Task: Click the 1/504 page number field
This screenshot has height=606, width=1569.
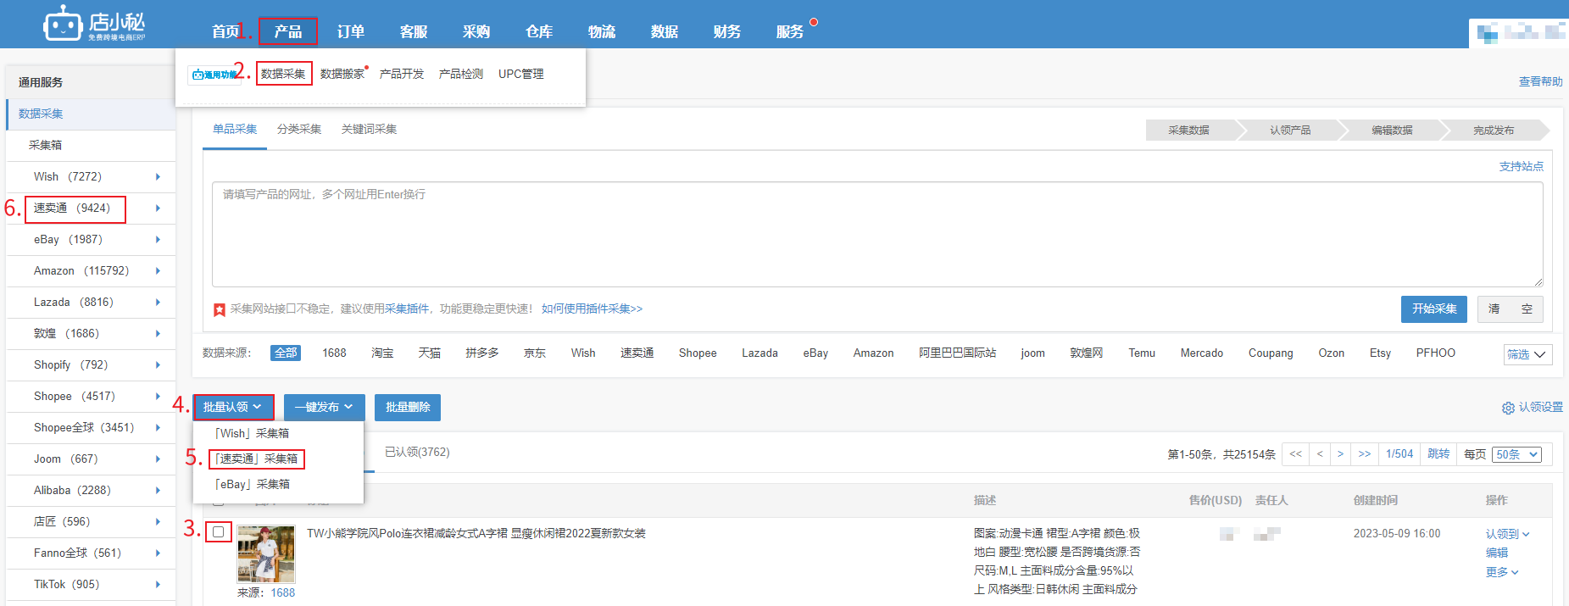Action: (x=1399, y=454)
